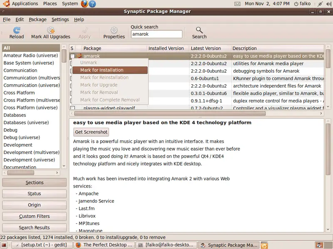Viewport: 333px width, 249px height.
Task: Select the Debug (universe) section
Action: [31, 138]
